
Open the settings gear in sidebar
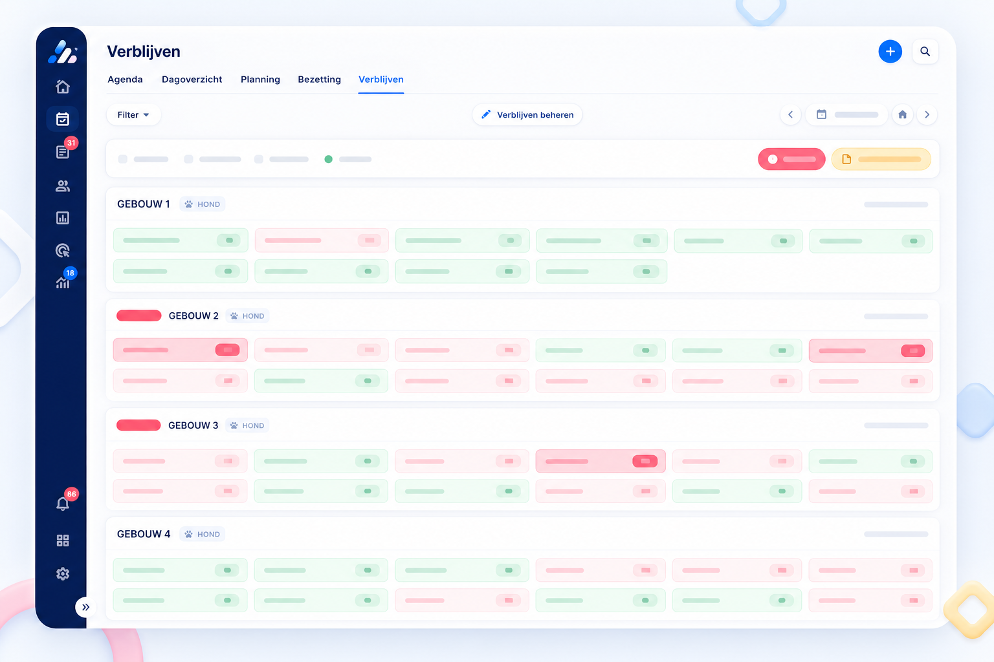pyautogui.click(x=63, y=573)
